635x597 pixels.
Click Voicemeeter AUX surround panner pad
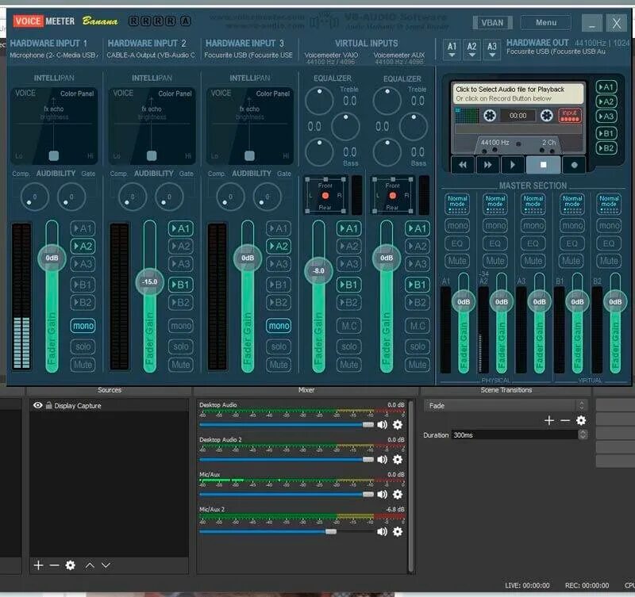pos(392,196)
